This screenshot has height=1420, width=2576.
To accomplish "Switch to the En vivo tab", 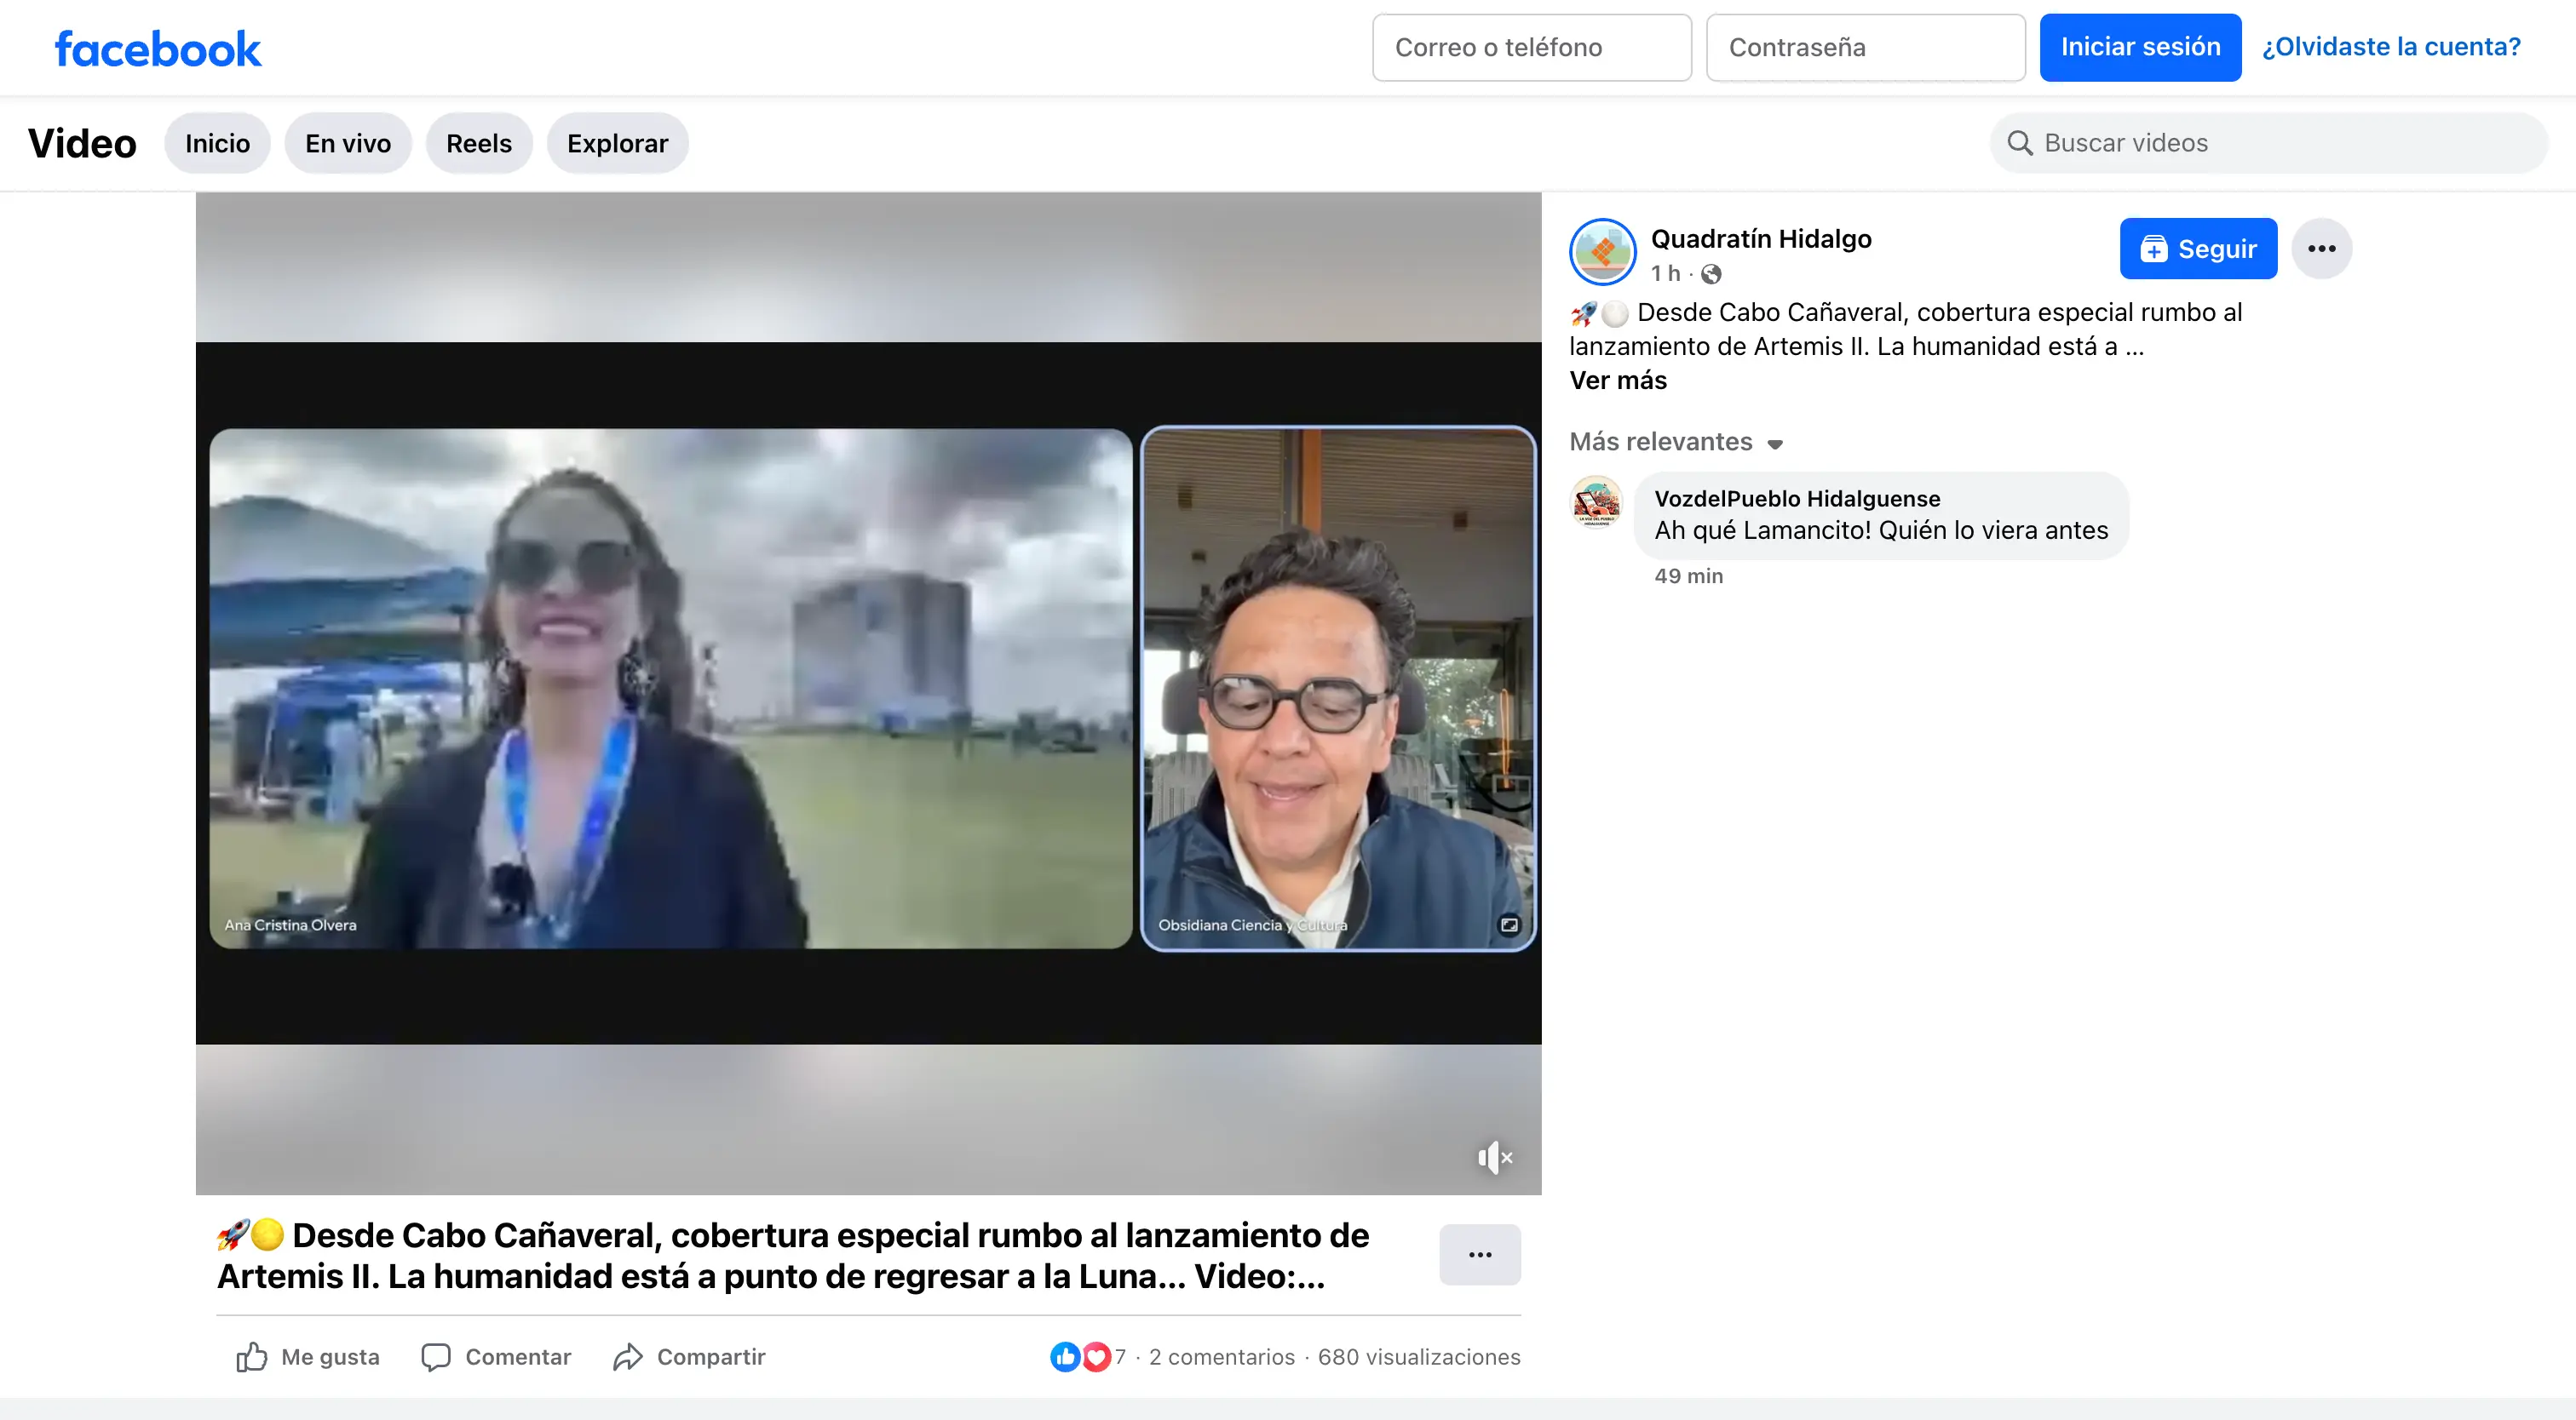I will 347,143.
